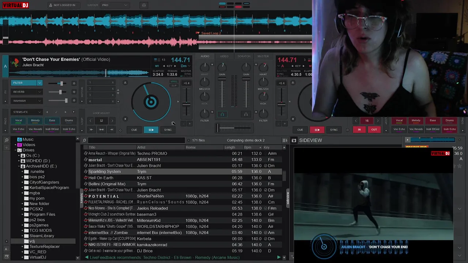Click the stop button on deck A
Screen dimensions: 468x263
pyautogui.click(x=125, y=119)
